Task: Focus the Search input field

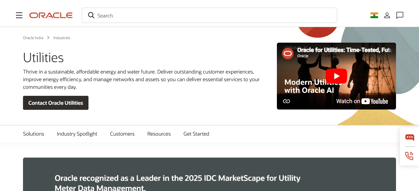Action: tap(209, 15)
